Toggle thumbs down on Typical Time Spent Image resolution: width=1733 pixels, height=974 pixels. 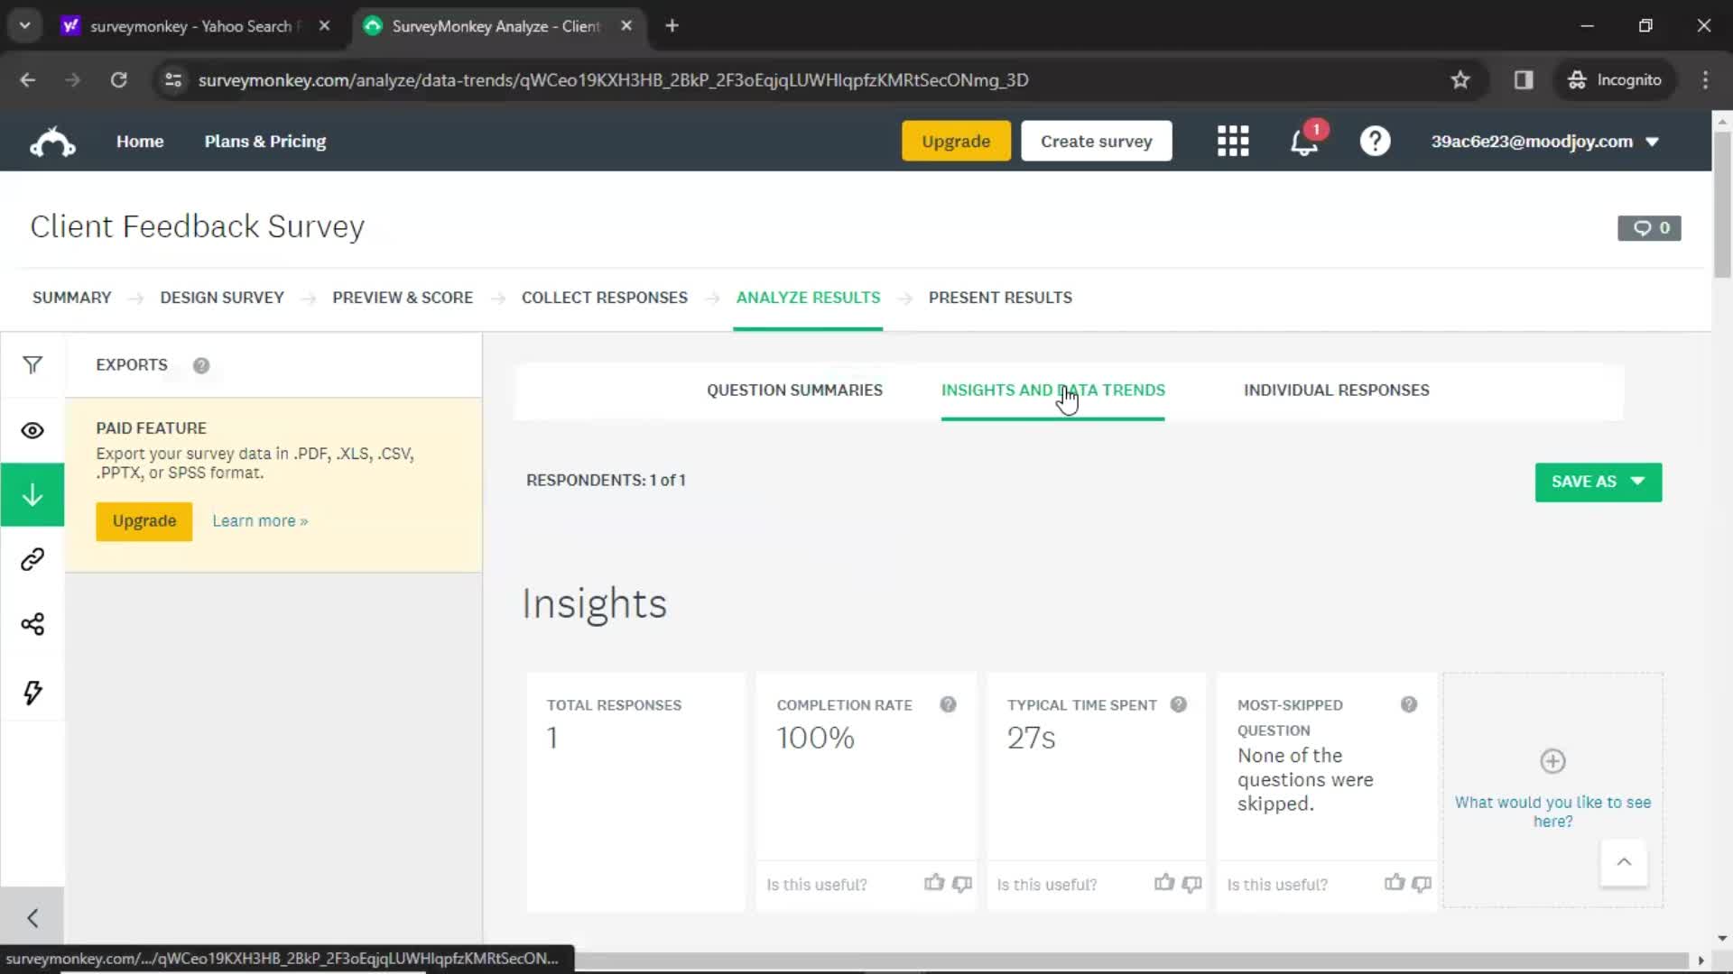(1191, 885)
